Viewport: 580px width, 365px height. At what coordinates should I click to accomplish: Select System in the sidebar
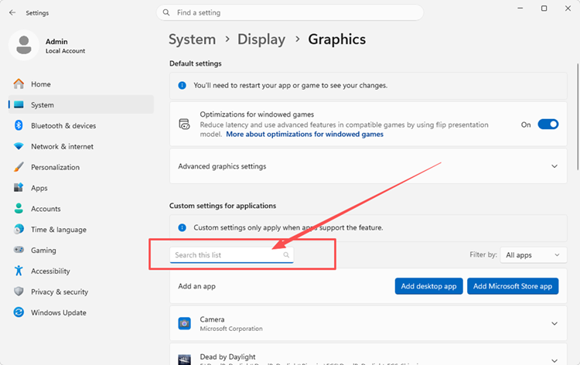pos(81,104)
